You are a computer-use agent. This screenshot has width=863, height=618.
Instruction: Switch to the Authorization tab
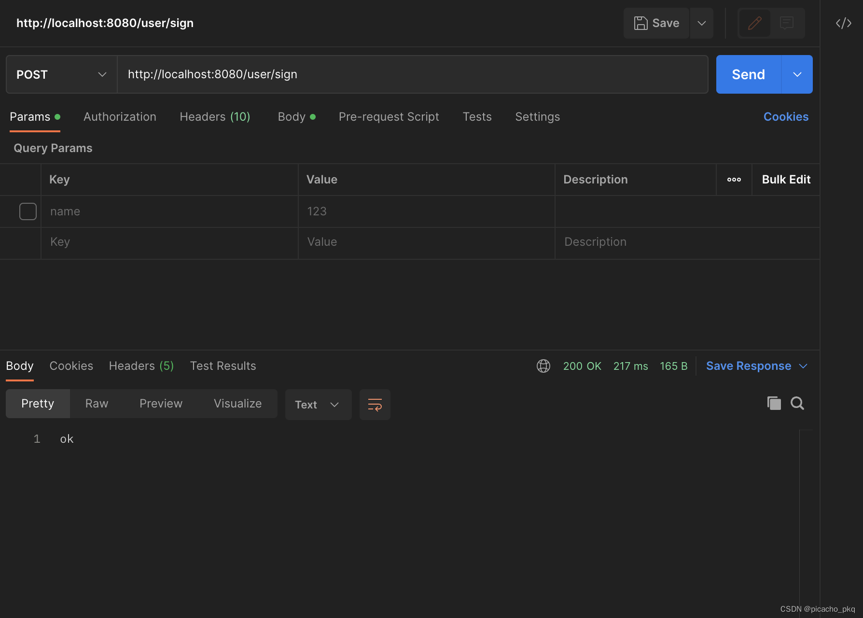[x=120, y=117]
